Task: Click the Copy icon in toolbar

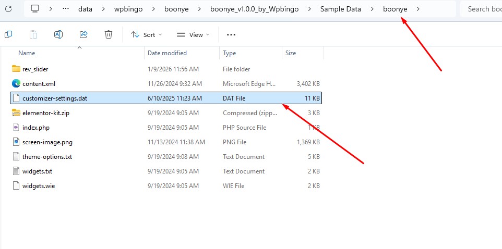Action: tap(8, 34)
